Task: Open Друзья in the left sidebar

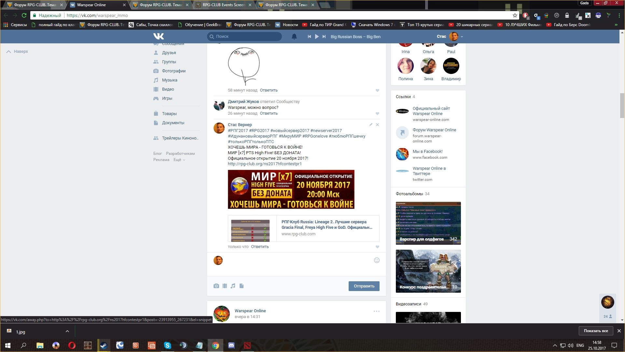Action: (x=169, y=53)
